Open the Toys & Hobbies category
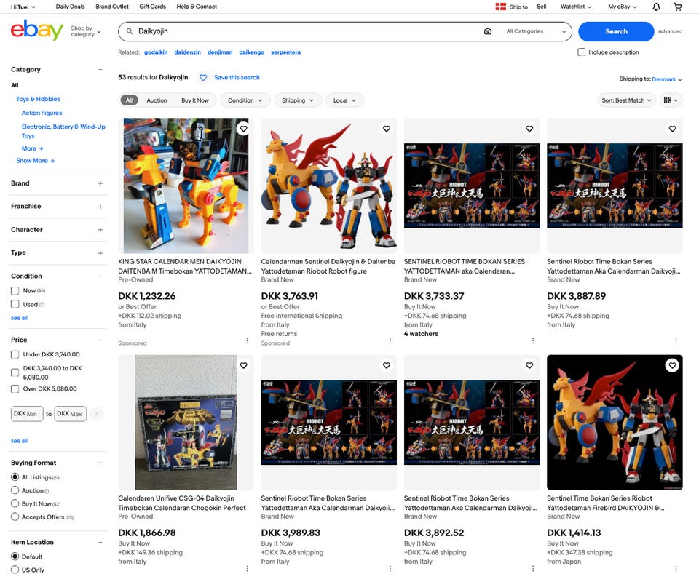Image resolution: width=699 pixels, height=574 pixels. coord(38,99)
